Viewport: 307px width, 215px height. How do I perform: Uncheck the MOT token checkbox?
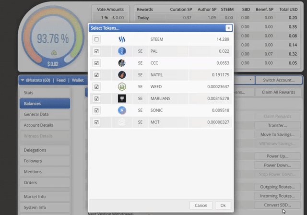pyautogui.click(x=96, y=122)
